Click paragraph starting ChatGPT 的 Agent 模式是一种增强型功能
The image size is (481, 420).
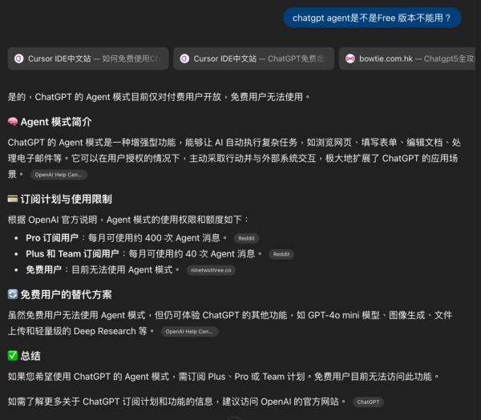(234, 159)
